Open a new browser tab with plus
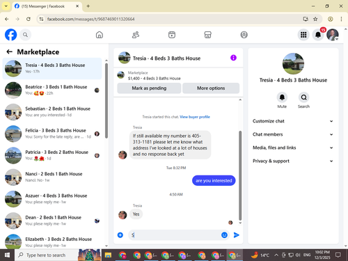Screen dimensions: 348x261 point(88,6)
